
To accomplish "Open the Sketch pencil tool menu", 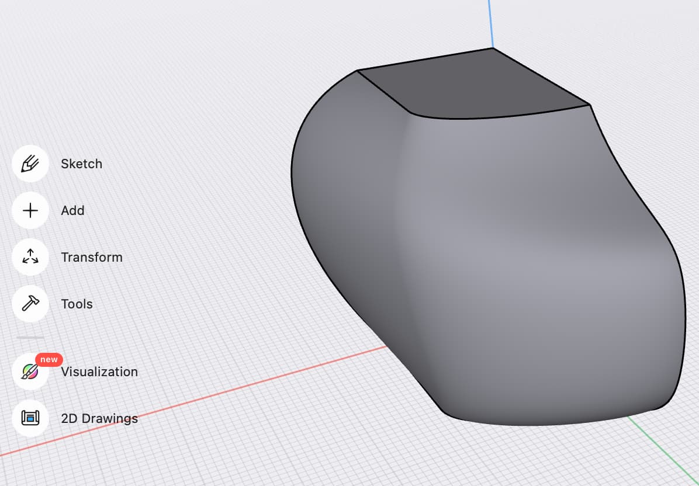I will (30, 164).
